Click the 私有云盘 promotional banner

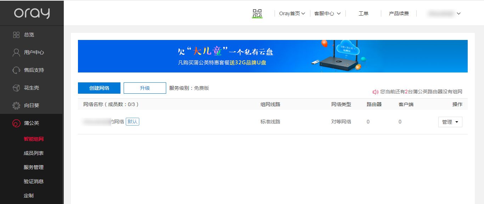point(273,56)
